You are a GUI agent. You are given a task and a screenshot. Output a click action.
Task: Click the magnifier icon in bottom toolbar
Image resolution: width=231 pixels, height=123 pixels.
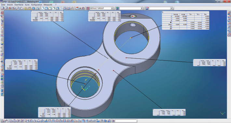(42, 121)
